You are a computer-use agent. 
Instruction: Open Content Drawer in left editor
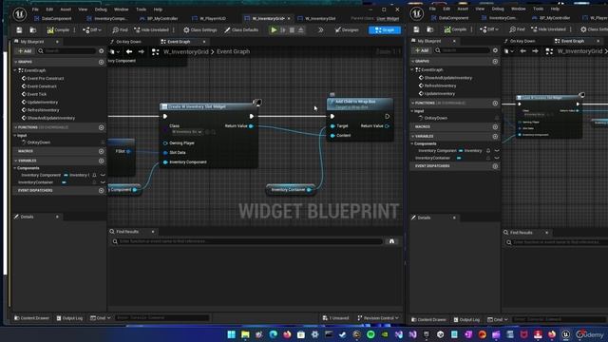(31, 318)
